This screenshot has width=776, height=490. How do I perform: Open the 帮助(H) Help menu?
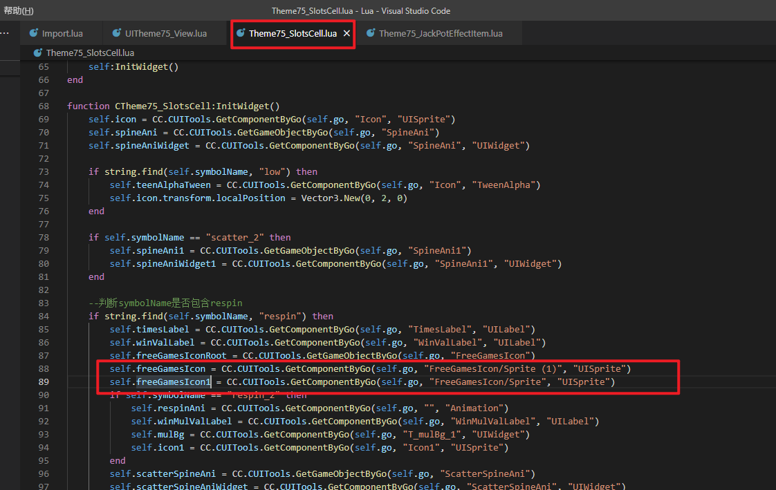(18, 11)
